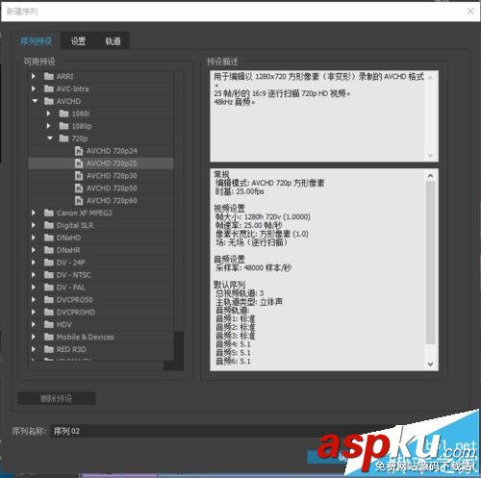The width and height of the screenshot is (481, 478).
Task: Switch to the 序列预设 tab
Action: [37, 41]
